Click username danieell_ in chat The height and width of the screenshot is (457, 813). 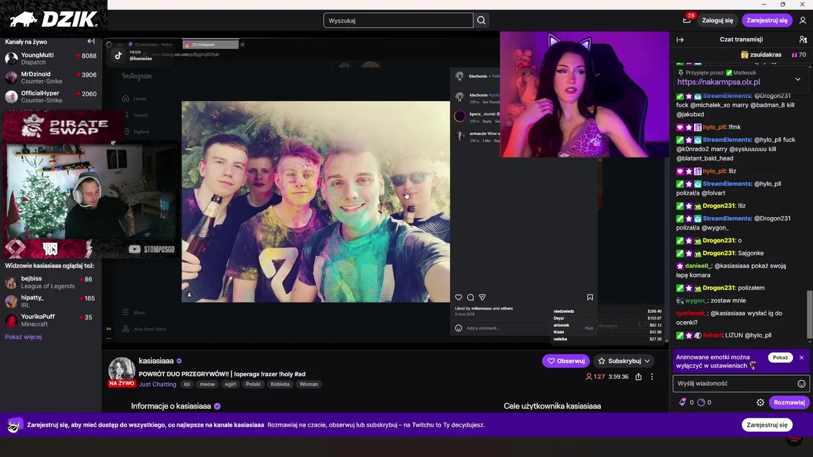(699, 266)
